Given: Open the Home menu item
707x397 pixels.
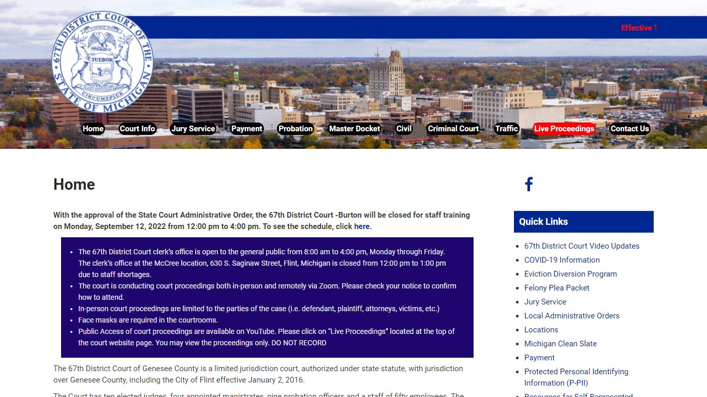Looking at the screenshot, I should click(x=93, y=129).
